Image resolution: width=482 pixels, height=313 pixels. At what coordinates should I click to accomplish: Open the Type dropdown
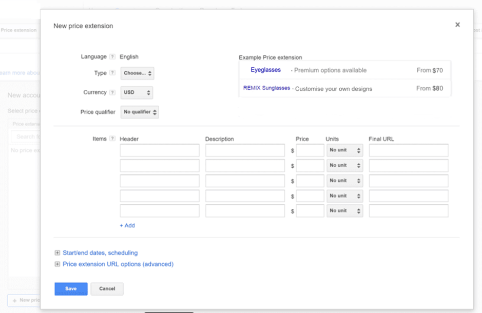click(x=137, y=73)
